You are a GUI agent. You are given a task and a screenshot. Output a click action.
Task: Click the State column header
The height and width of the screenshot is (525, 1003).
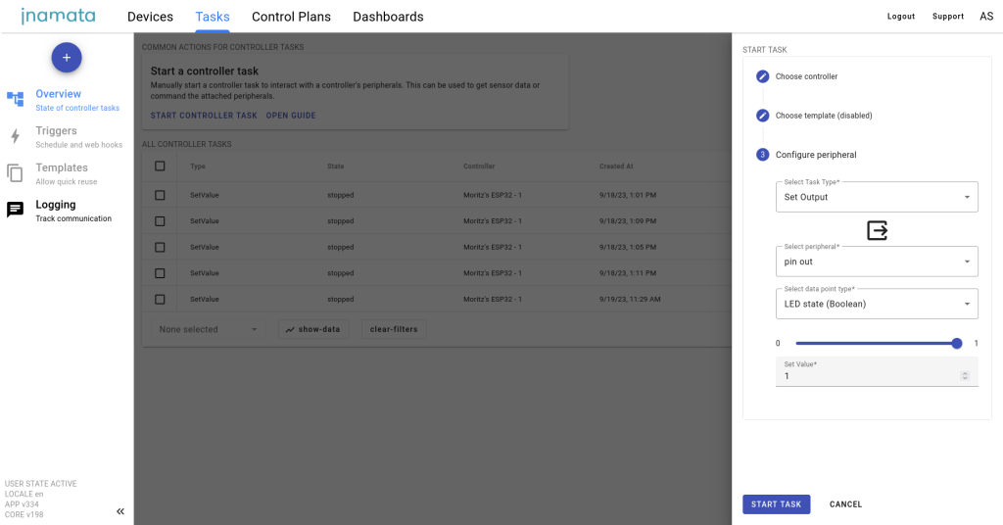point(336,167)
